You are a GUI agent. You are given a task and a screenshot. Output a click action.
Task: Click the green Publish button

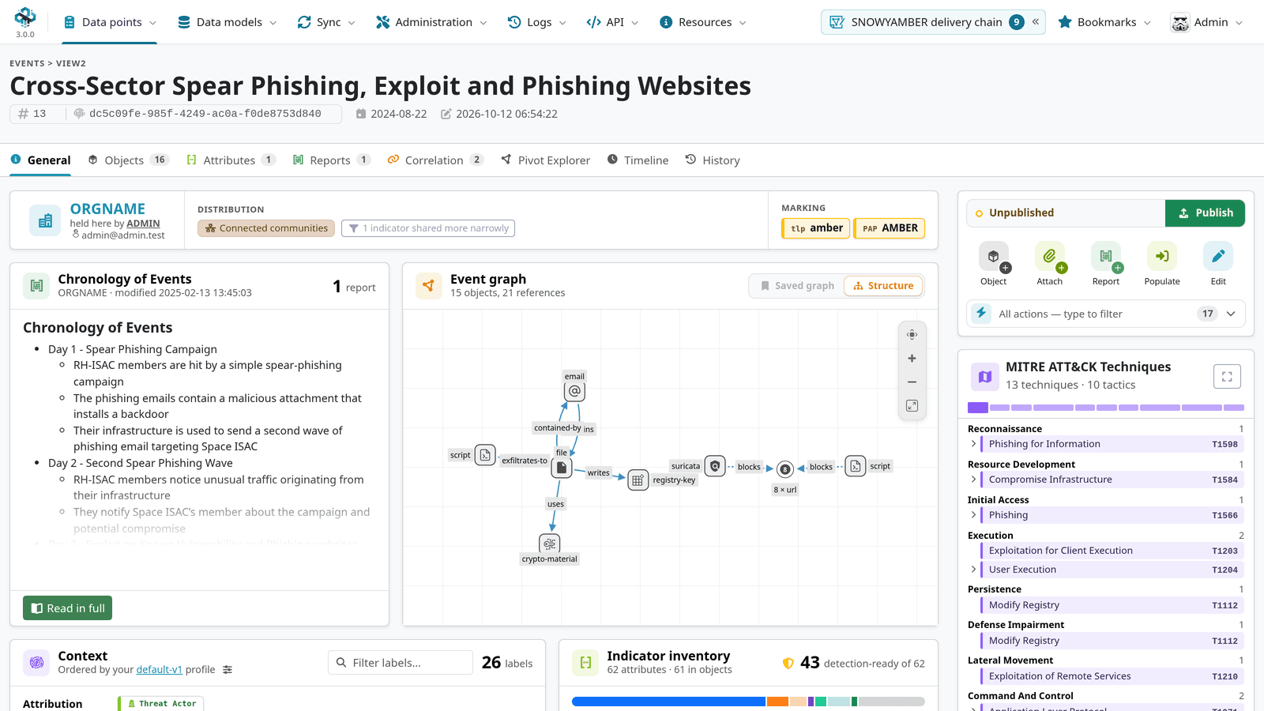pyautogui.click(x=1205, y=213)
